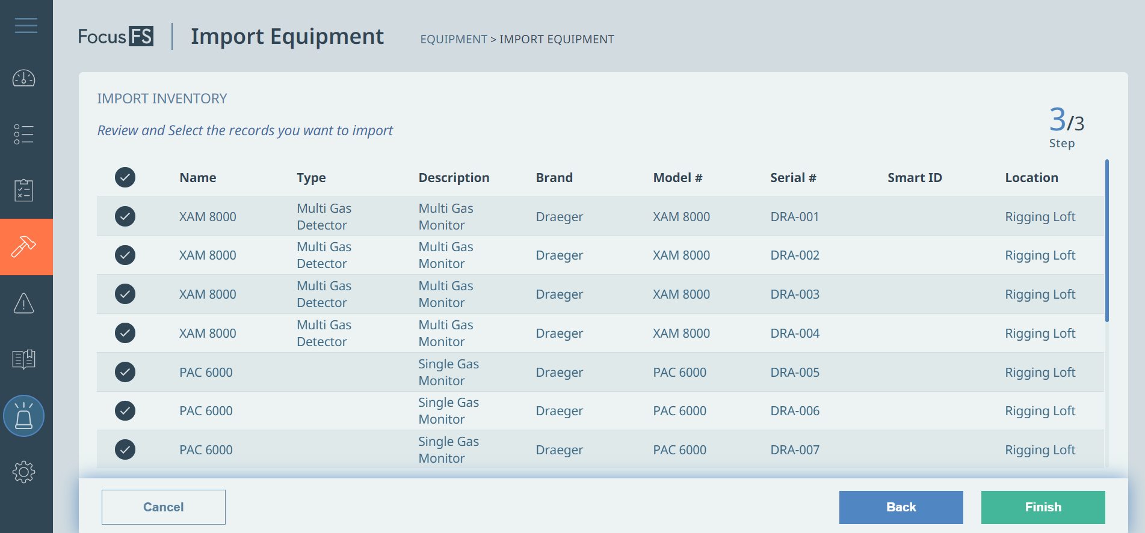Screen dimensions: 1145x533
Task: Click the IMPORT INVENTORY heading
Action: coord(162,99)
